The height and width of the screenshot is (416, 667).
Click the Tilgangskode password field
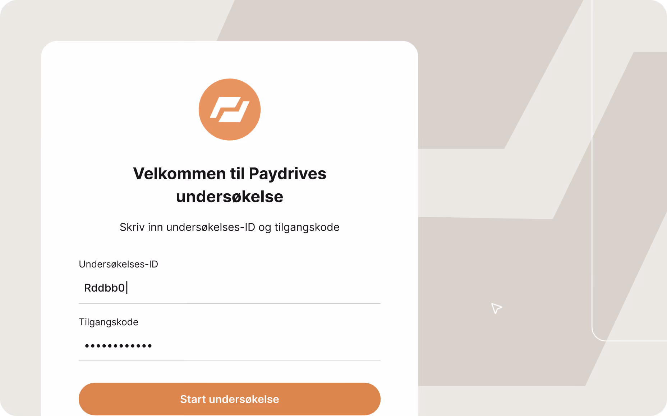tap(230, 345)
